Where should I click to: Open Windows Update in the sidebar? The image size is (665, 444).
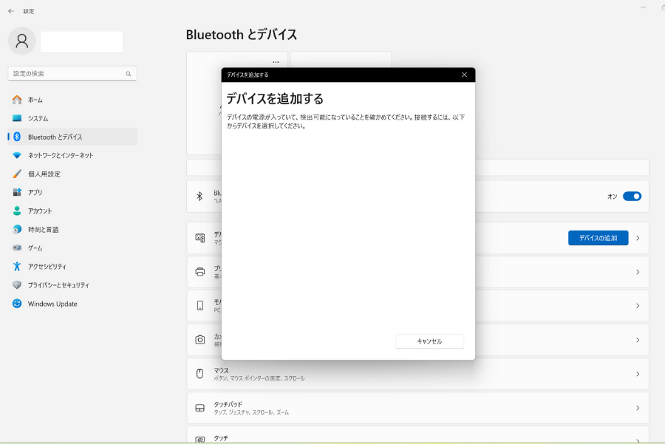(72, 304)
